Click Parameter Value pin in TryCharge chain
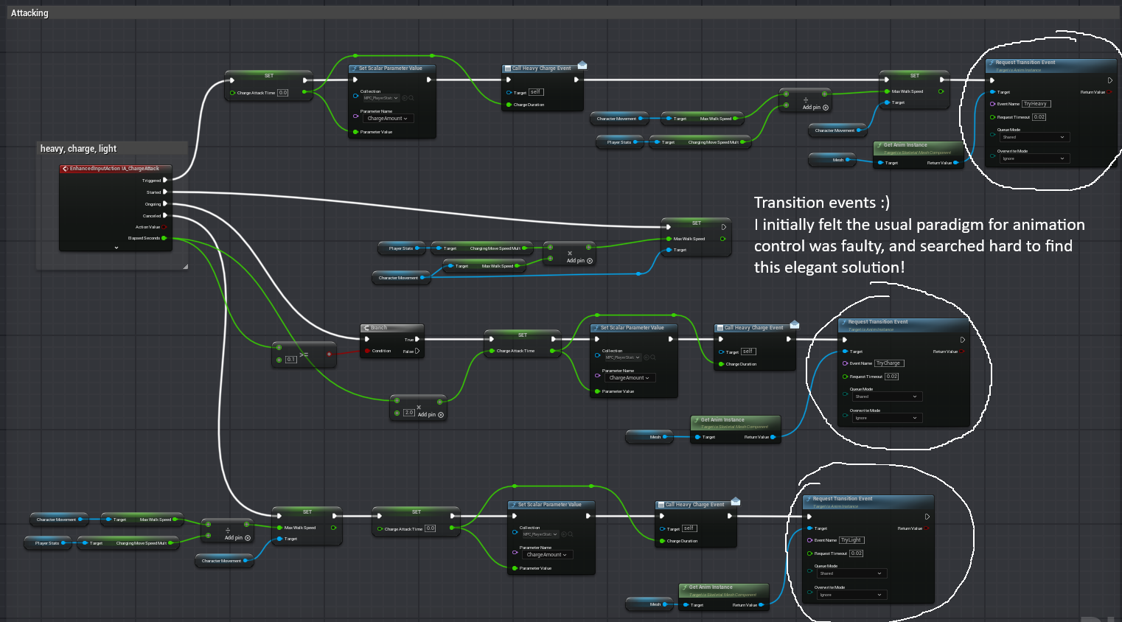This screenshot has width=1122, height=622. 597,391
